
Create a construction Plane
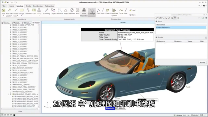pyautogui.click(x=108, y=11)
